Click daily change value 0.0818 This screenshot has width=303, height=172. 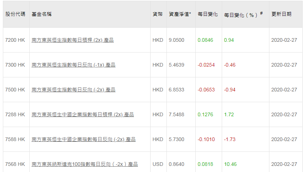pos(205,164)
